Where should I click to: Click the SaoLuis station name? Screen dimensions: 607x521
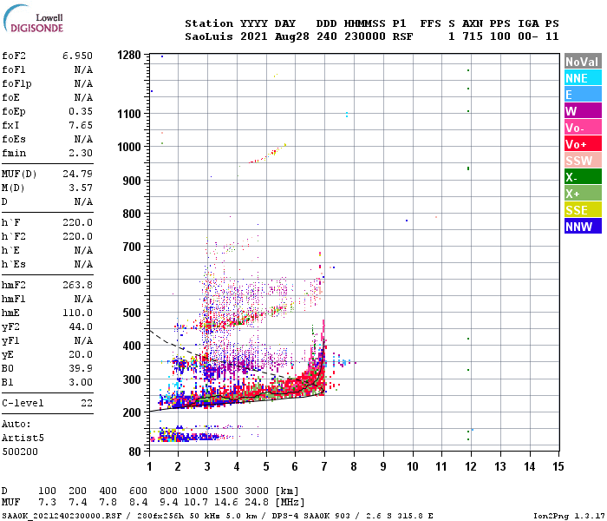coord(209,36)
